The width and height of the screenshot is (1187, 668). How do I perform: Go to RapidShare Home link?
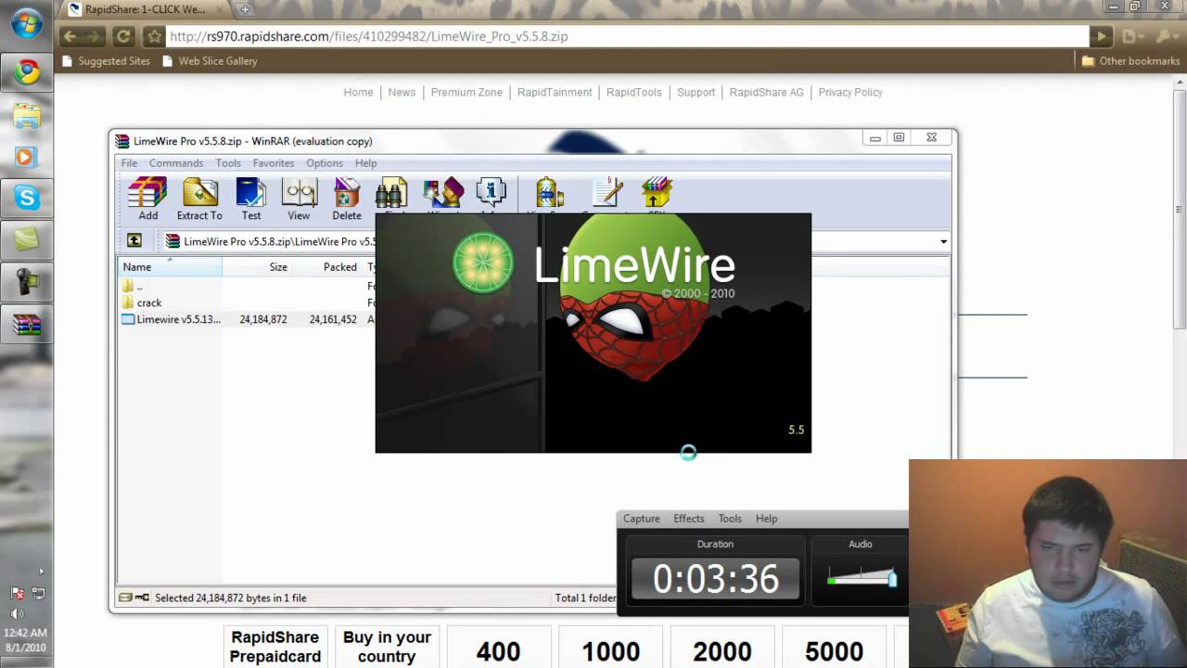pyautogui.click(x=358, y=92)
